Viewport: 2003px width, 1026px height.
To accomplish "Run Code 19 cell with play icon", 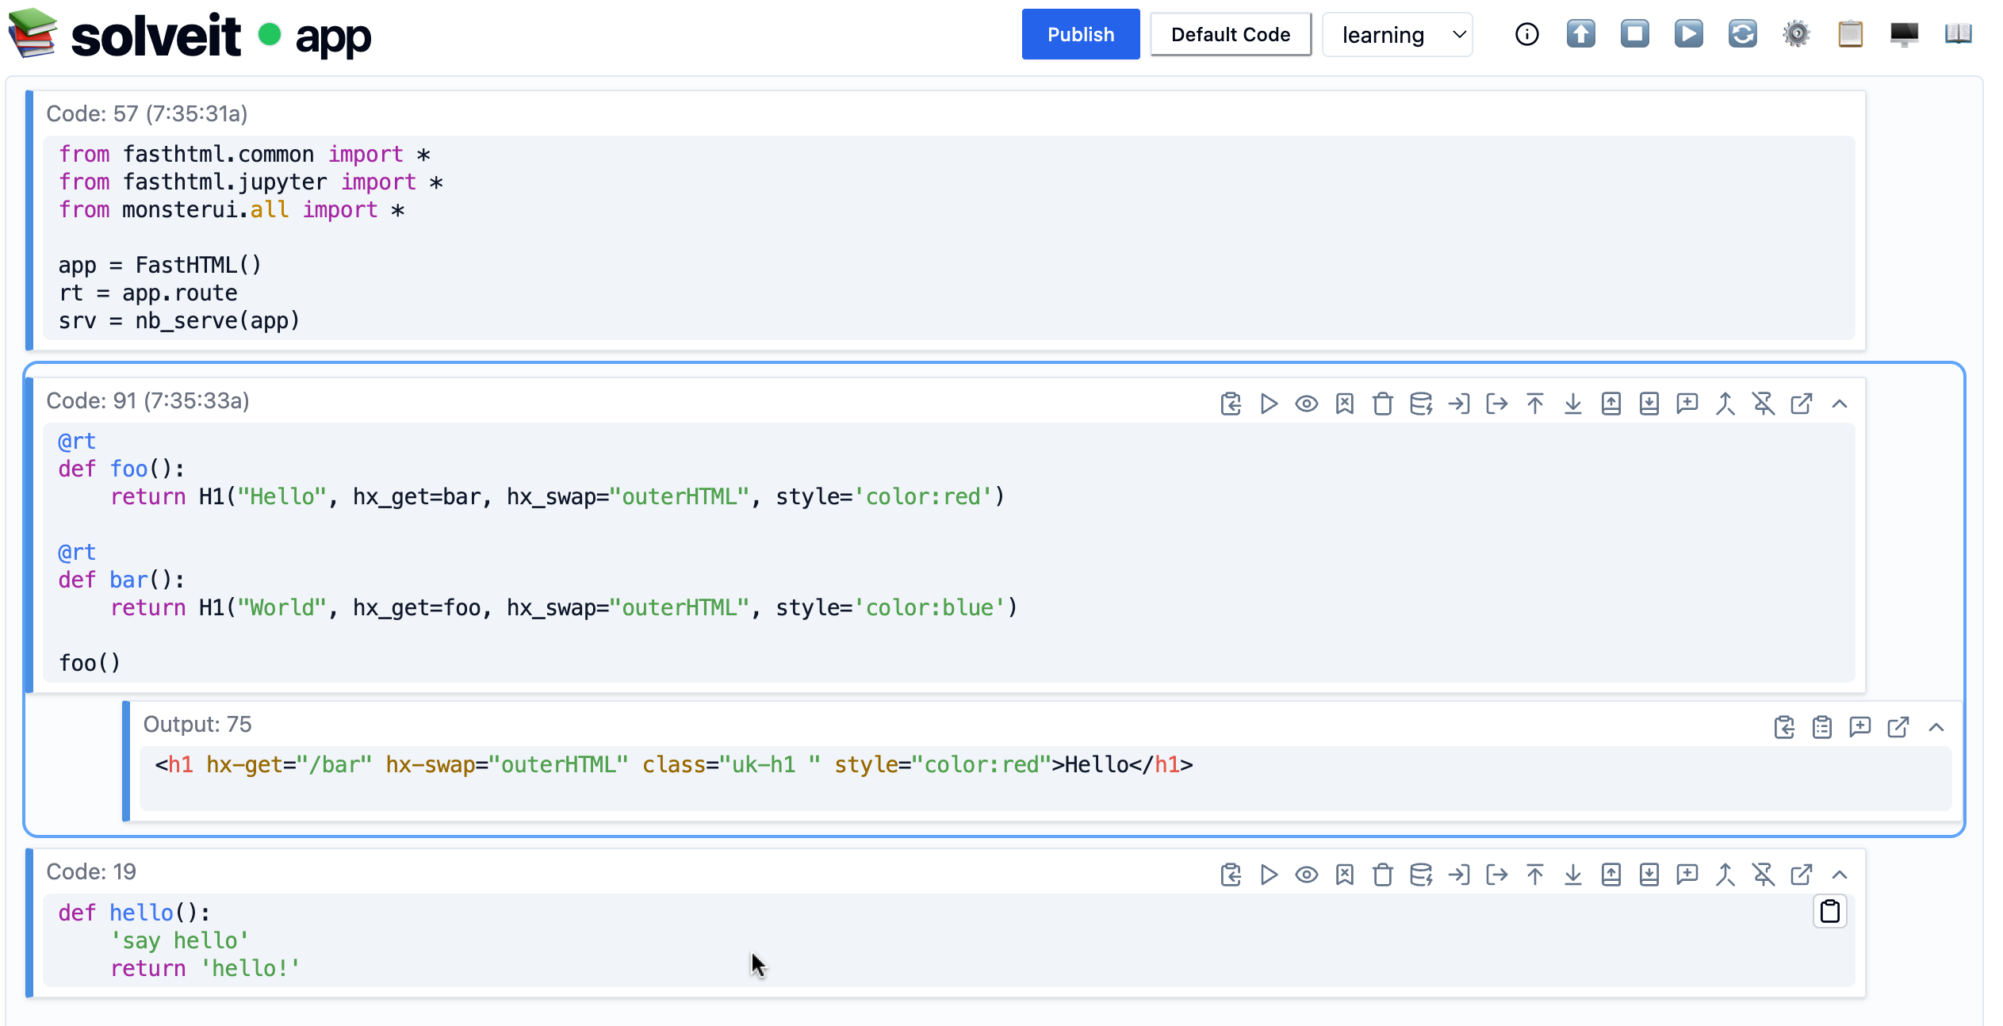I will [x=1269, y=875].
